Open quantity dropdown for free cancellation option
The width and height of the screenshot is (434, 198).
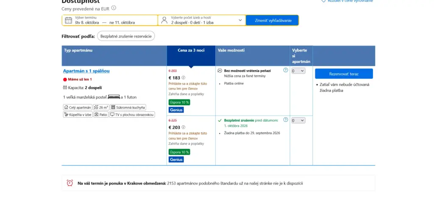point(298,121)
